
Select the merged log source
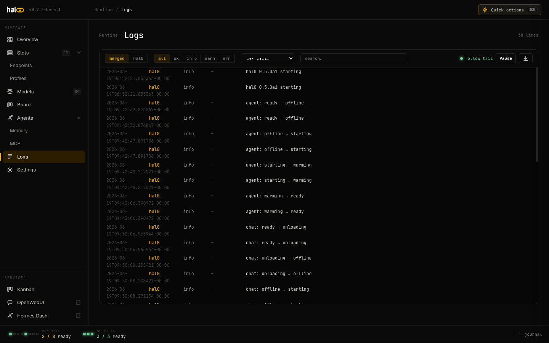117,58
